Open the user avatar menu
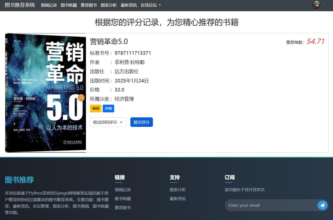This screenshot has height=220, width=333. 317,5
